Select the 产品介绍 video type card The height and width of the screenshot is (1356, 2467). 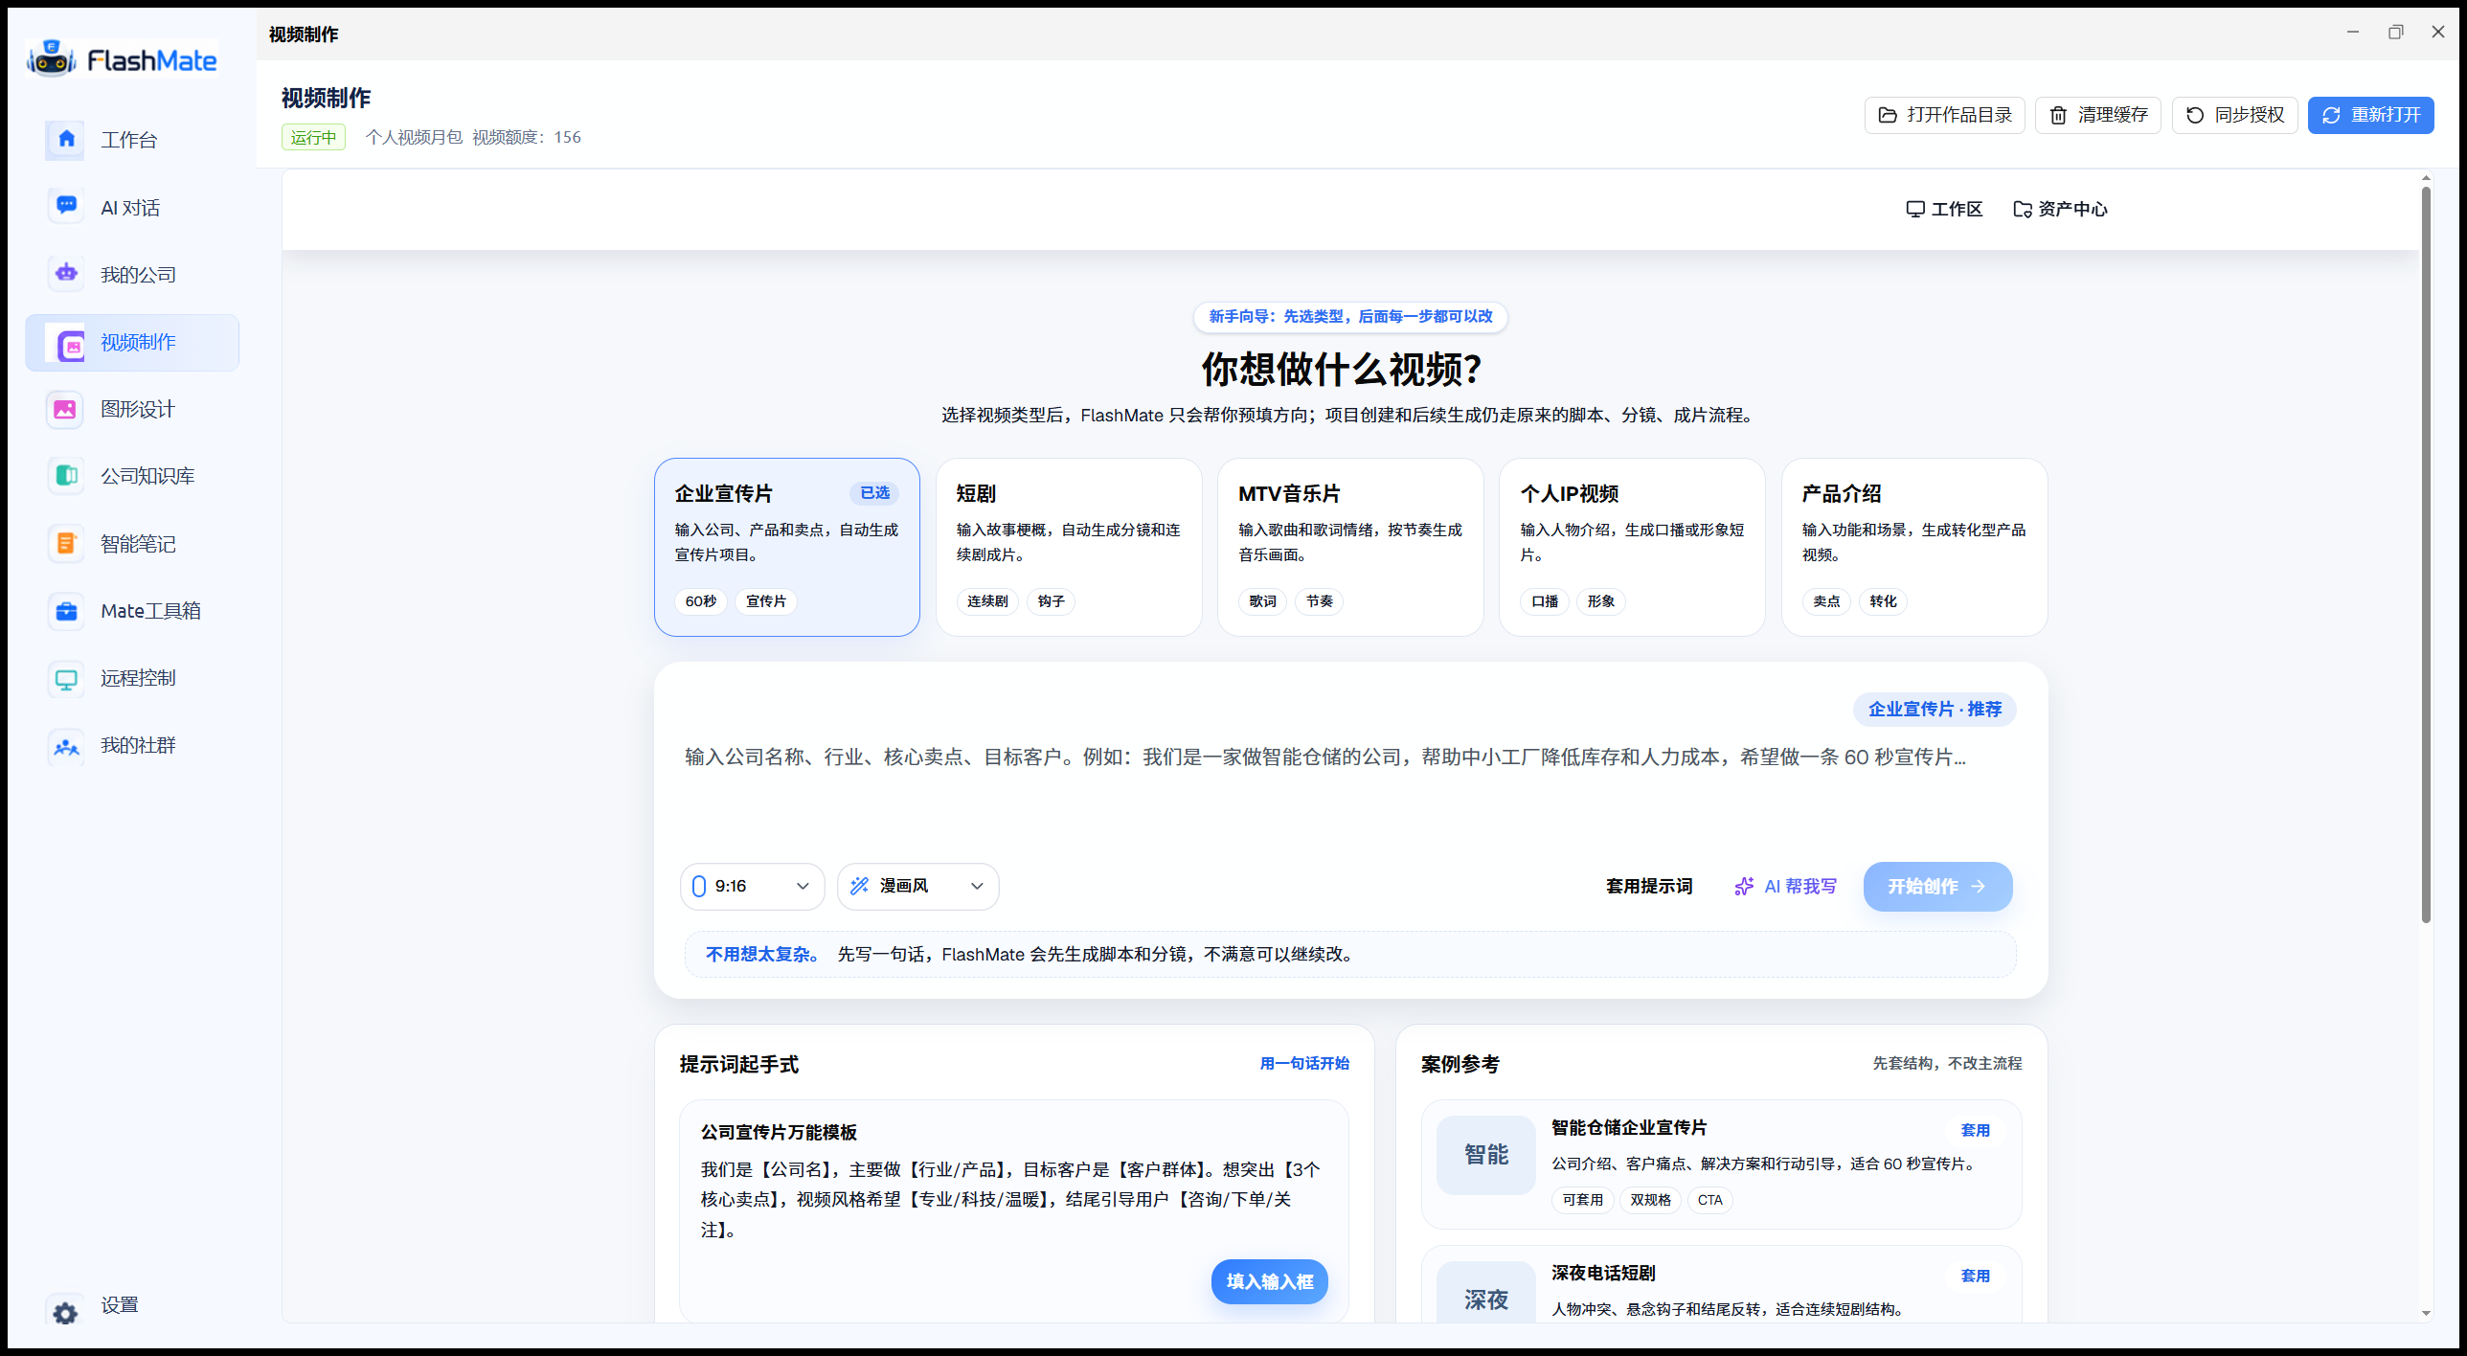point(1913,547)
